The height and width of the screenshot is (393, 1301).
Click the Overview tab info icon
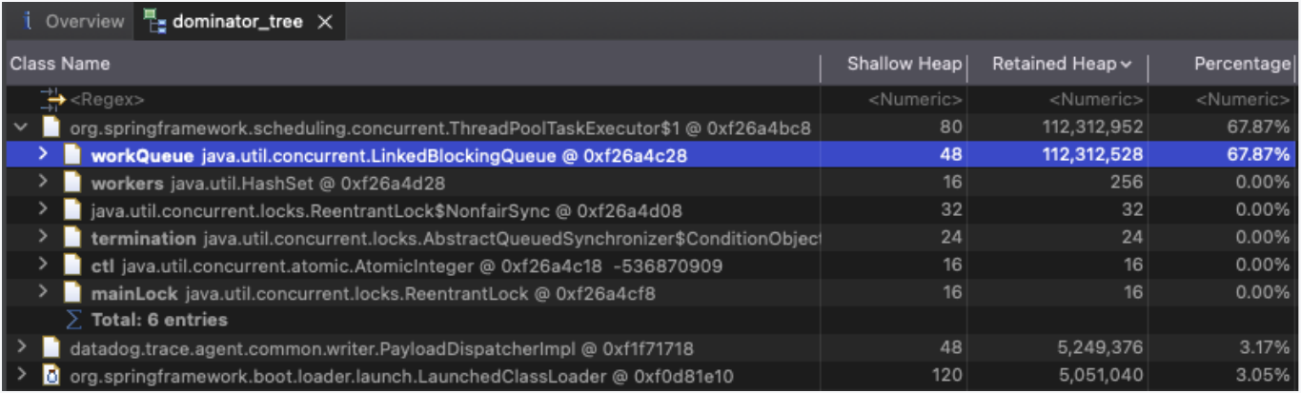click(29, 21)
